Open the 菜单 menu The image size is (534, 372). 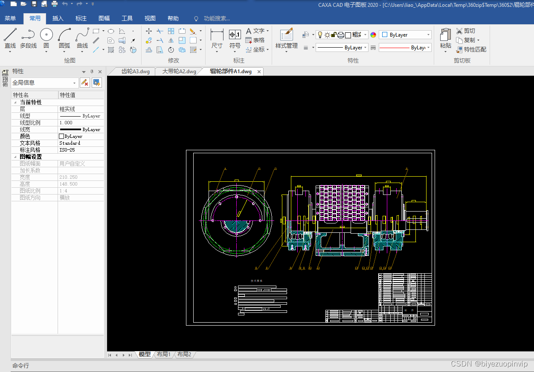pos(10,18)
